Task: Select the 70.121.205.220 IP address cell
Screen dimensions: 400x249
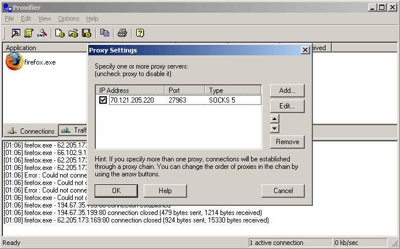Action: (132, 100)
